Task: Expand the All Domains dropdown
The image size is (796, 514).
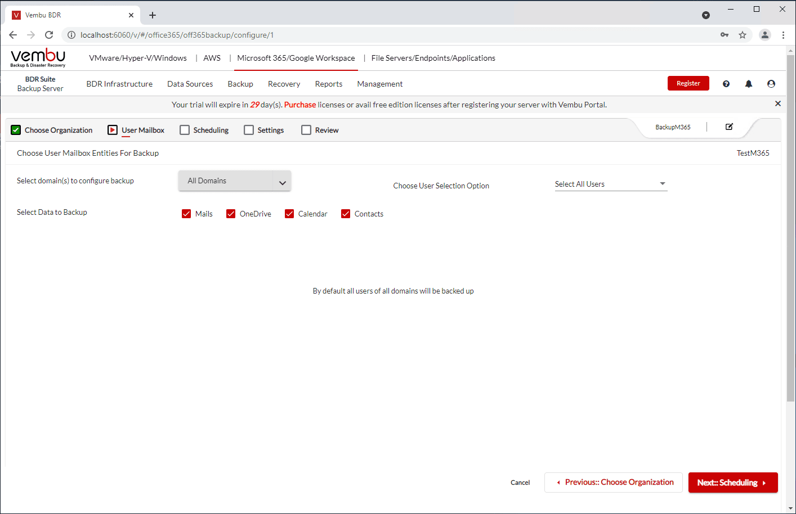Action: [x=235, y=181]
